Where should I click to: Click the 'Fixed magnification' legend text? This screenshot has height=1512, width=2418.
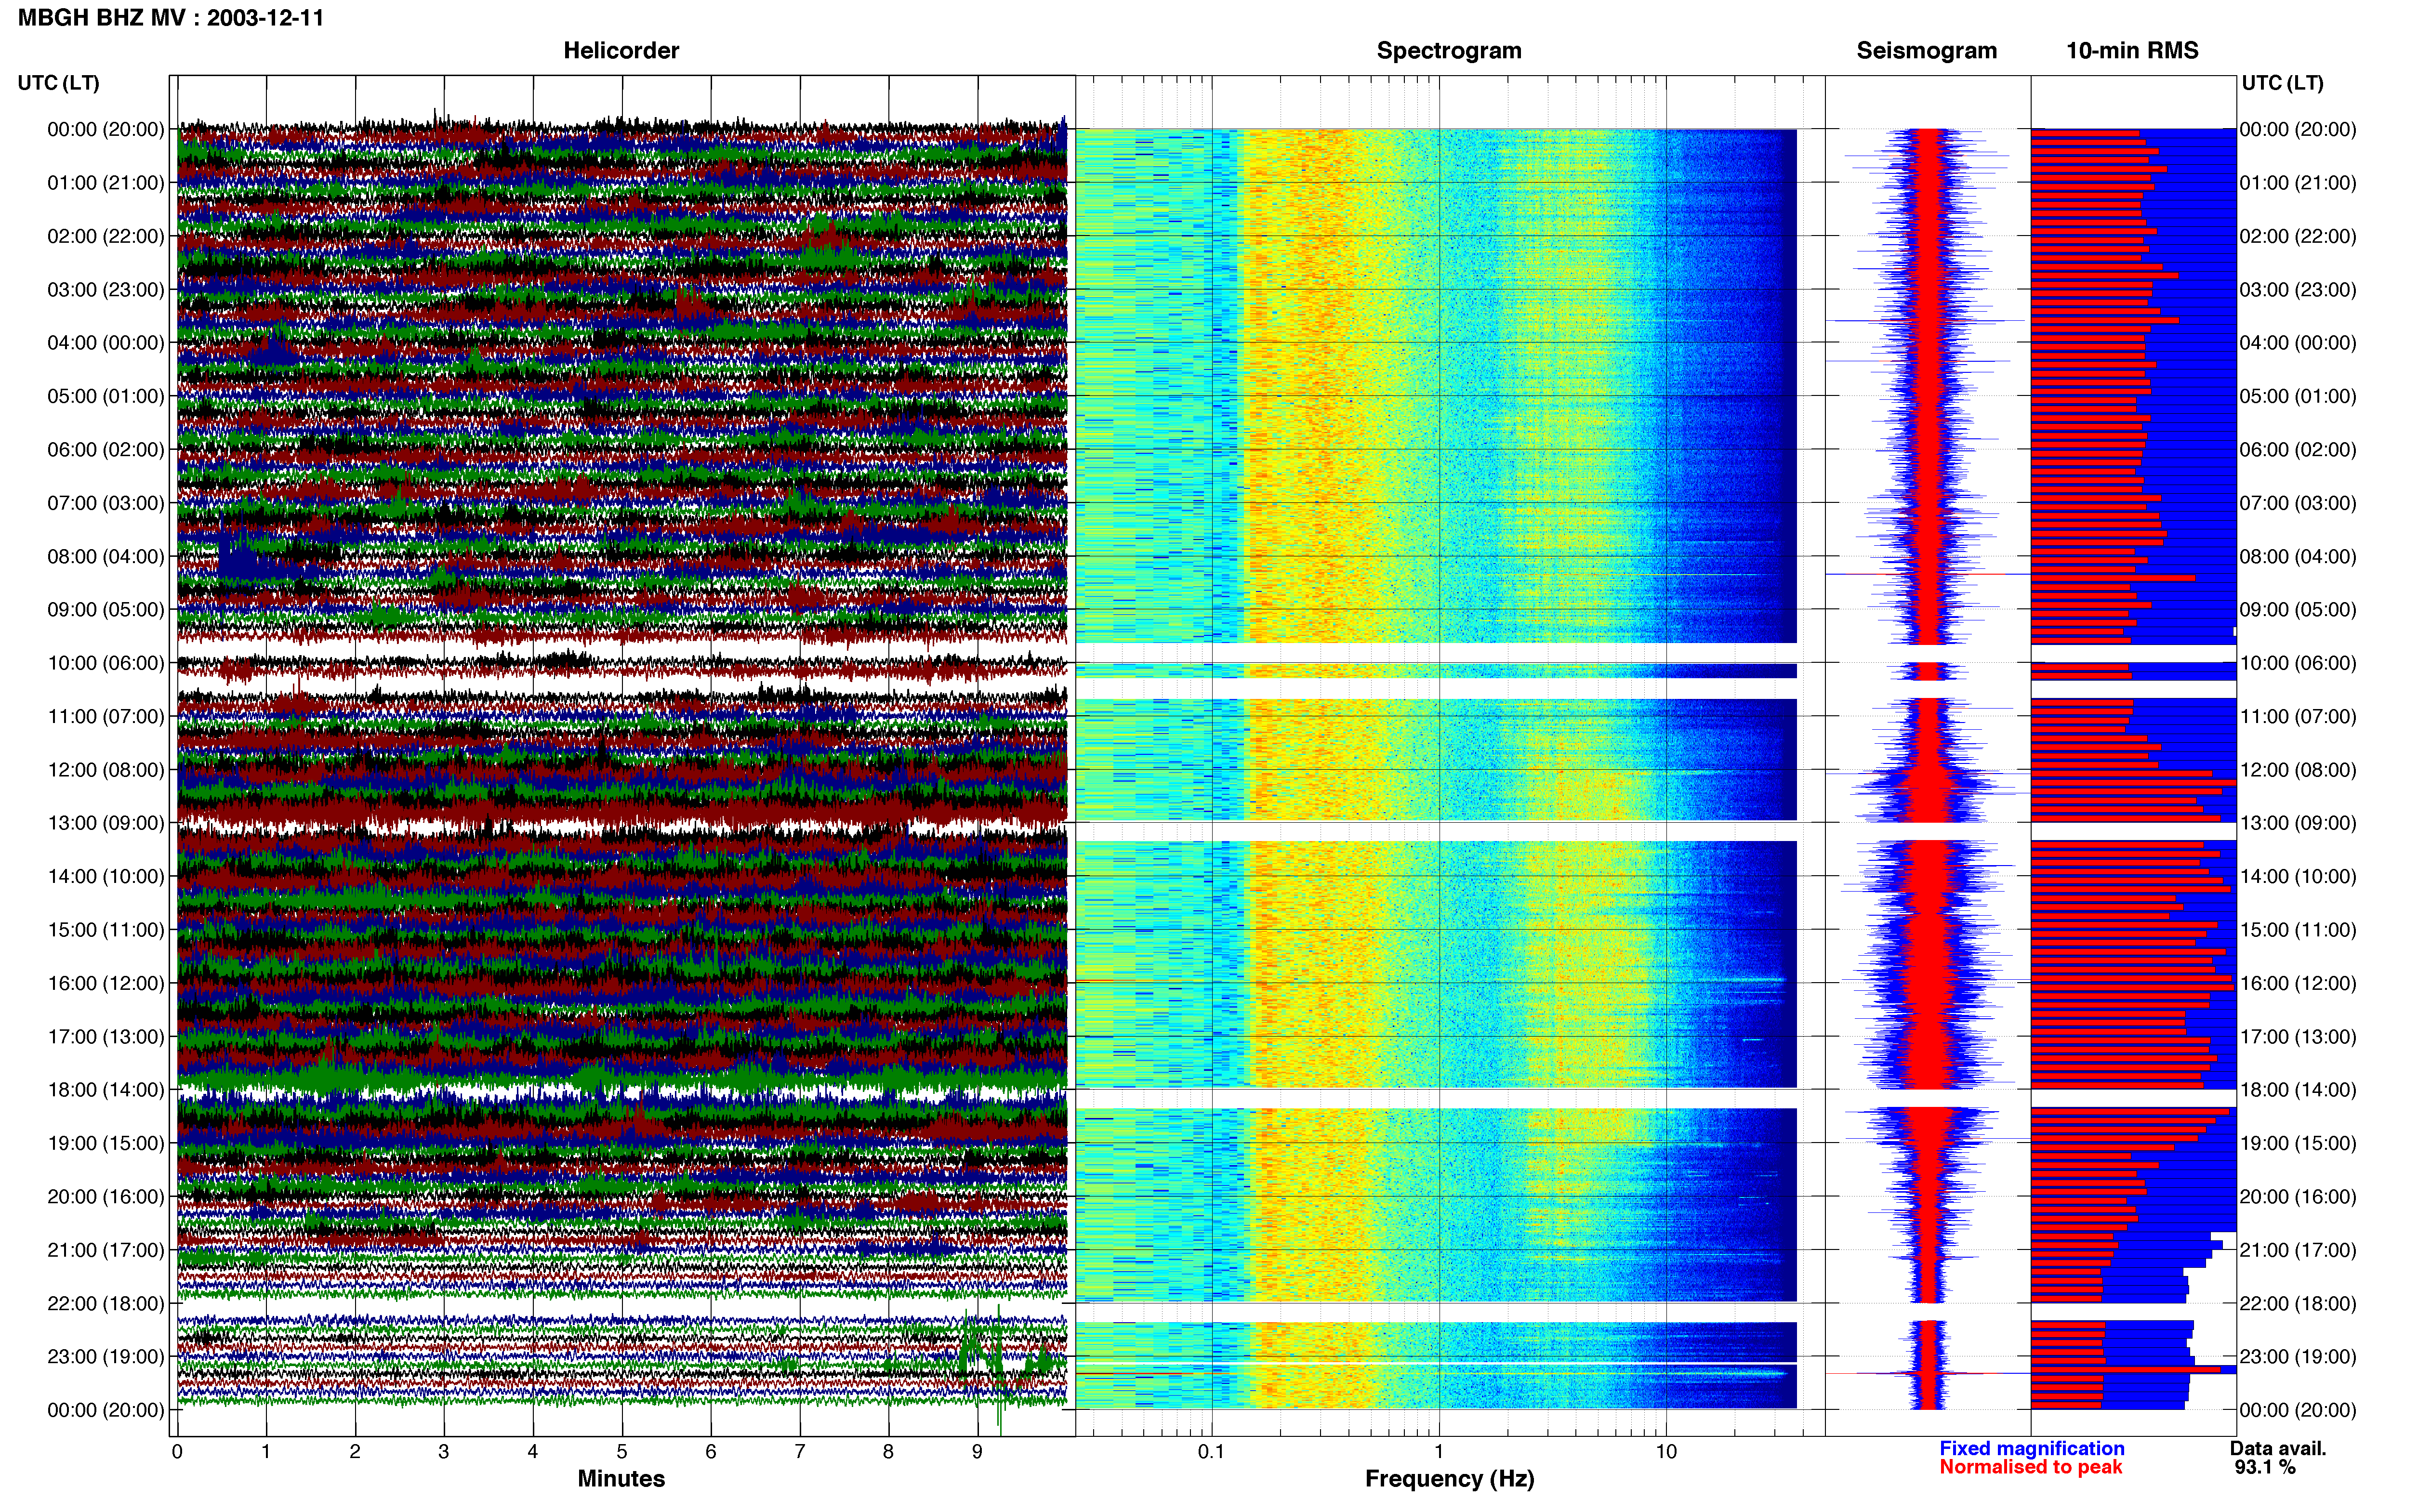[x=2031, y=1448]
